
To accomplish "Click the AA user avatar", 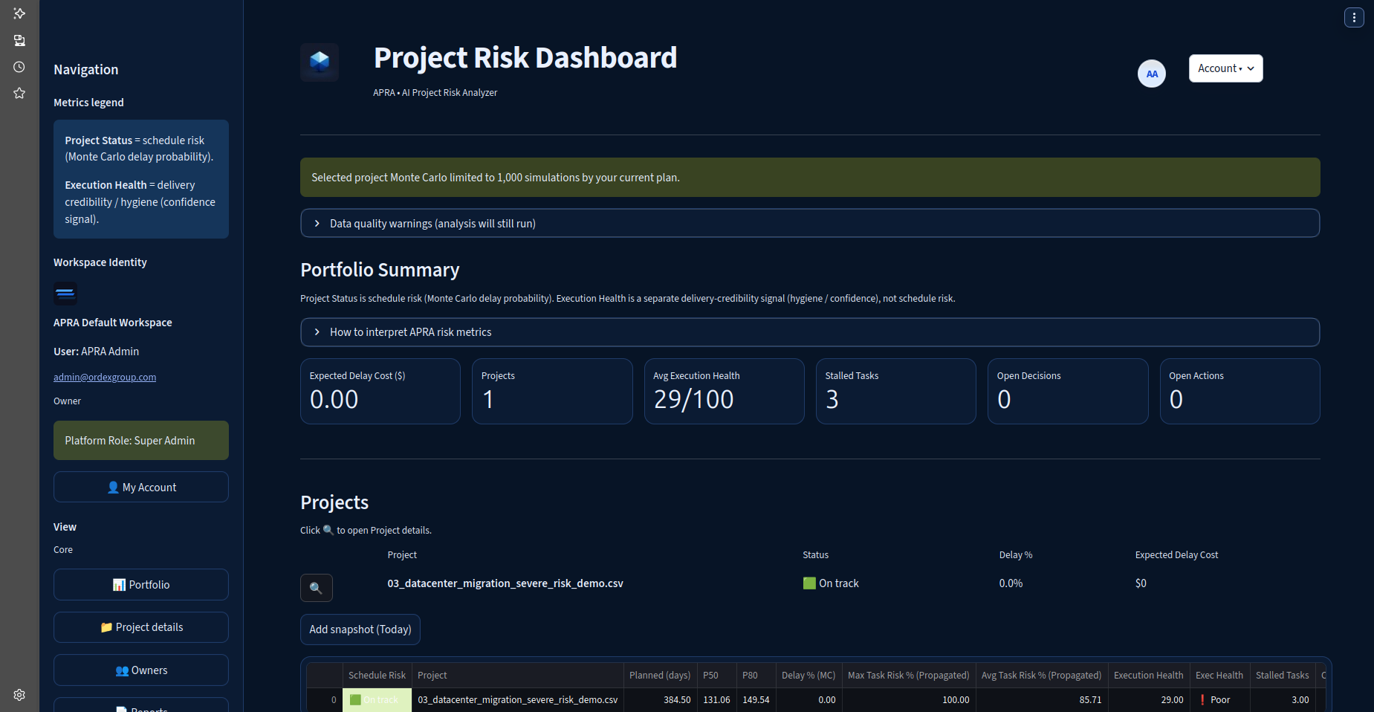I will tap(1152, 74).
